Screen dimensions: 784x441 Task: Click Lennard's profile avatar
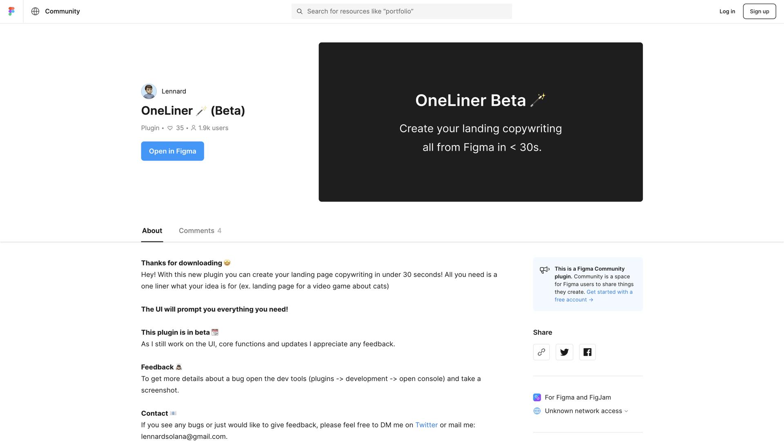(149, 91)
